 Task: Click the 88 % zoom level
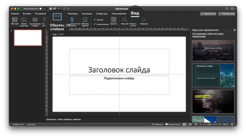[225, 125]
